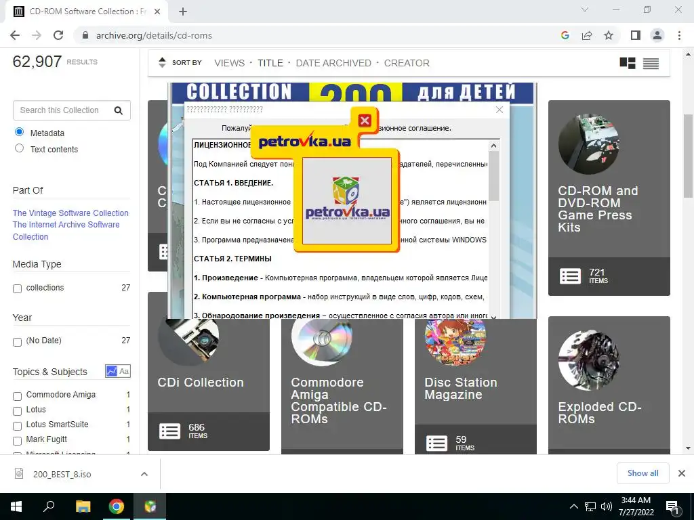The image size is (694, 520).
Task: Sort results by VIEWS
Action: [x=229, y=63]
